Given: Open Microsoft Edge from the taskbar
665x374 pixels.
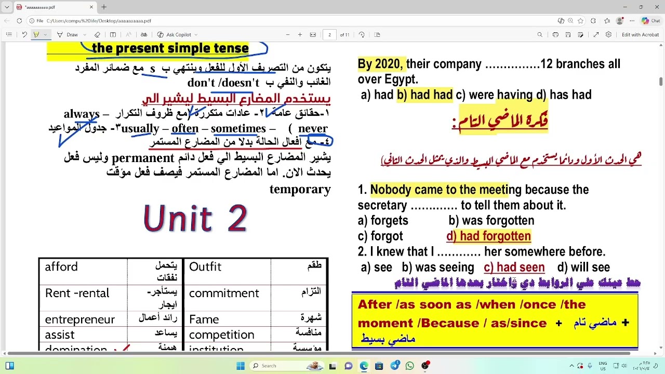Looking at the screenshot, I should (364, 366).
